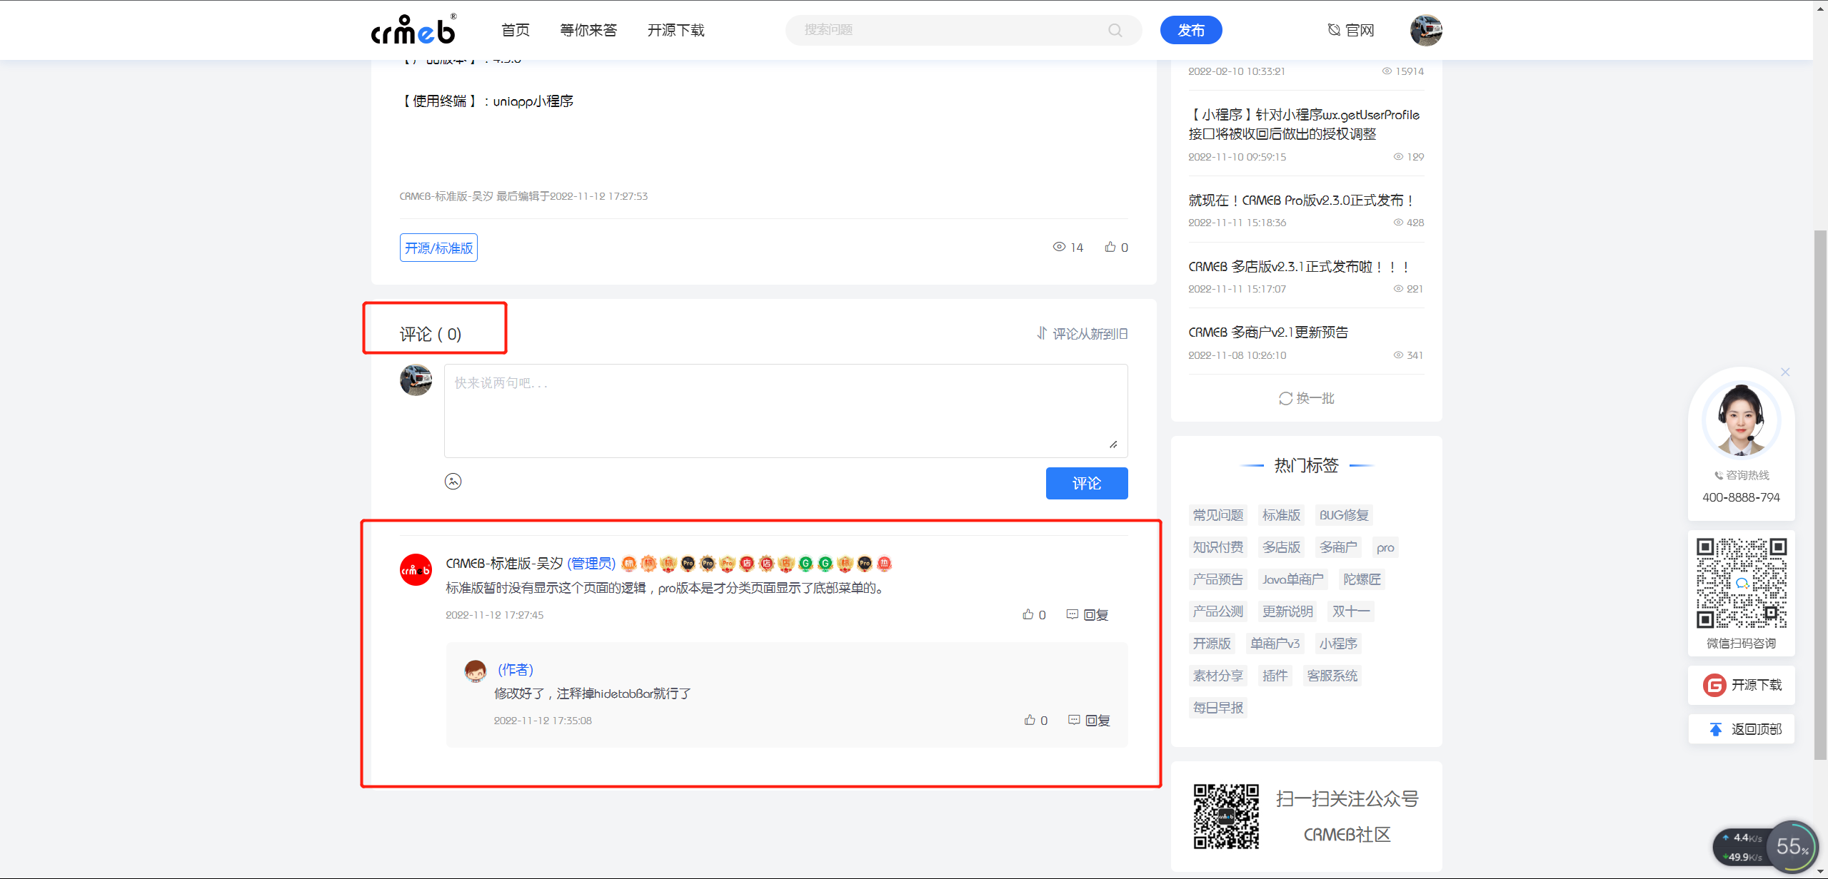Image resolution: width=1828 pixels, height=879 pixels.
Task: Click the red CRMEB commenter avatar
Action: [x=416, y=570]
